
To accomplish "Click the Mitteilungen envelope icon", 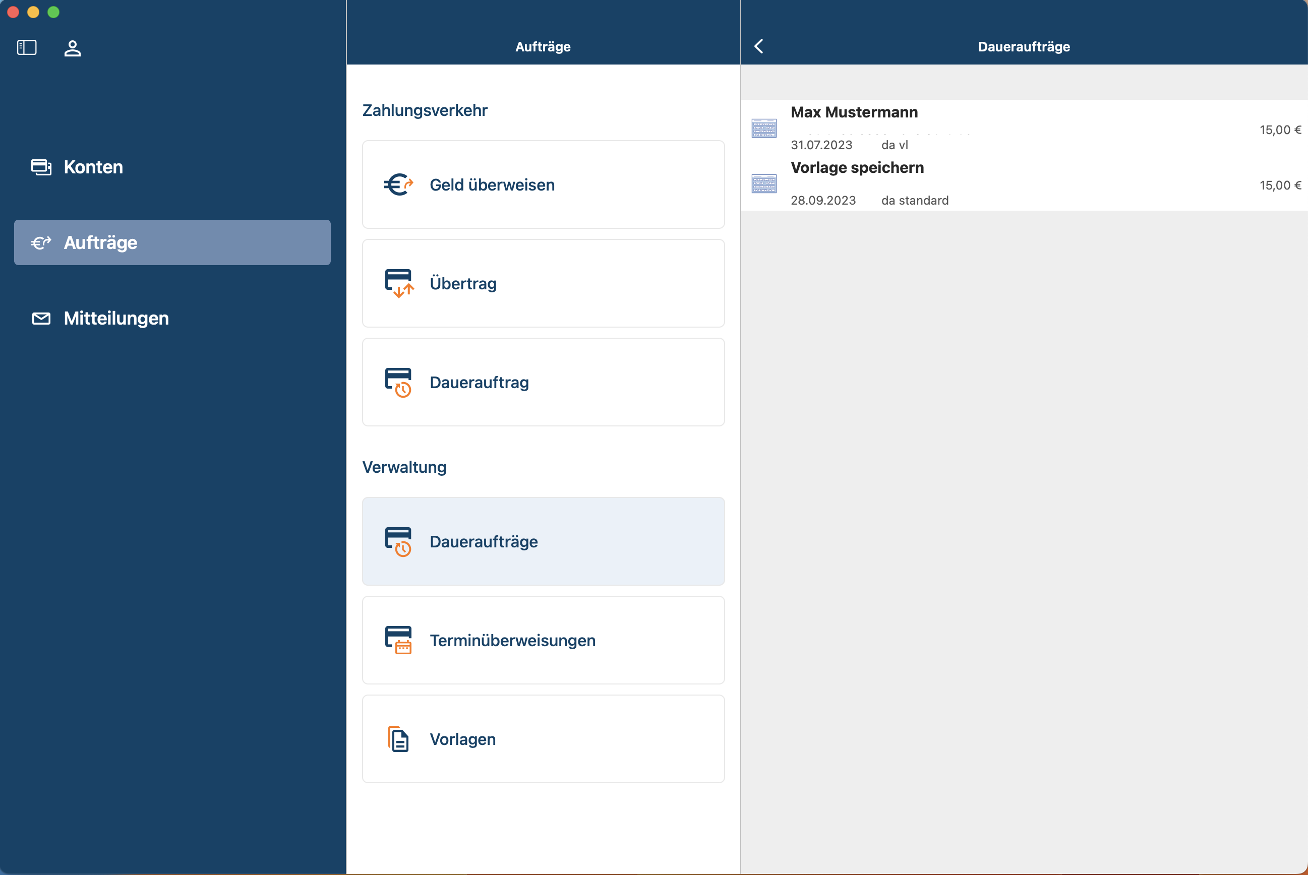I will pyautogui.click(x=41, y=318).
